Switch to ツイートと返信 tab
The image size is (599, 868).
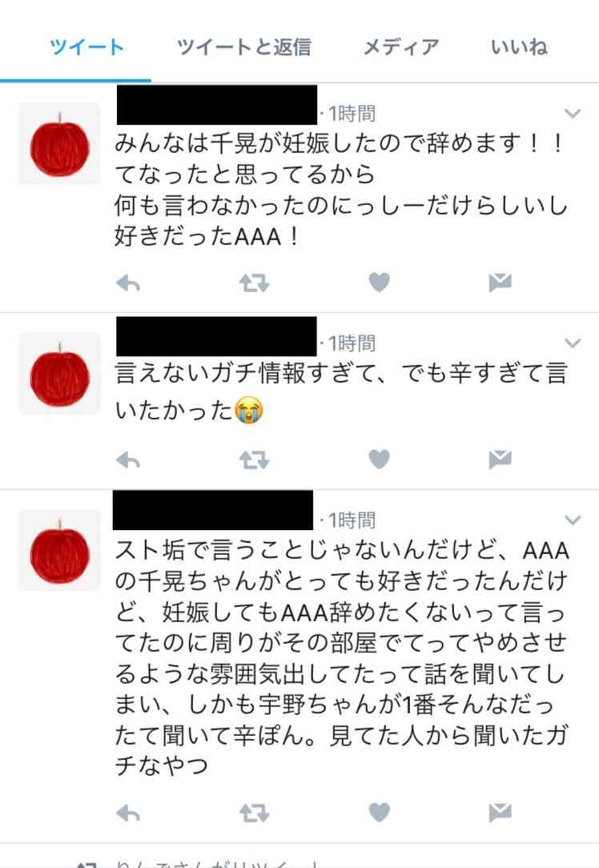pos(244,47)
